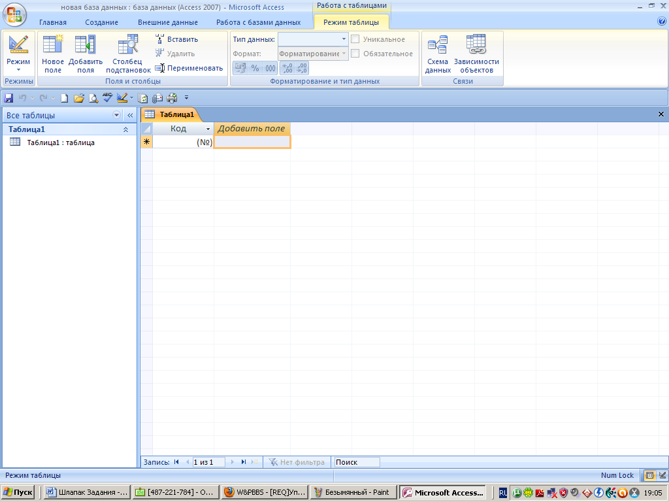The height and width of the screenshot is (502, 669).
Task: Click the New blank document icon
Action: (64, 98)
